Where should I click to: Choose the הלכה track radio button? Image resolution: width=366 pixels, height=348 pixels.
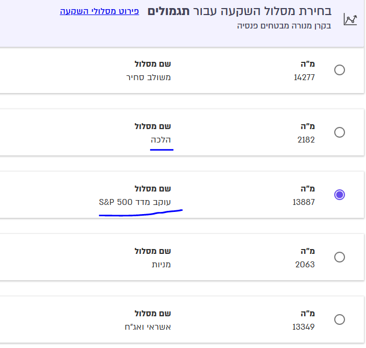coord(340,132)
